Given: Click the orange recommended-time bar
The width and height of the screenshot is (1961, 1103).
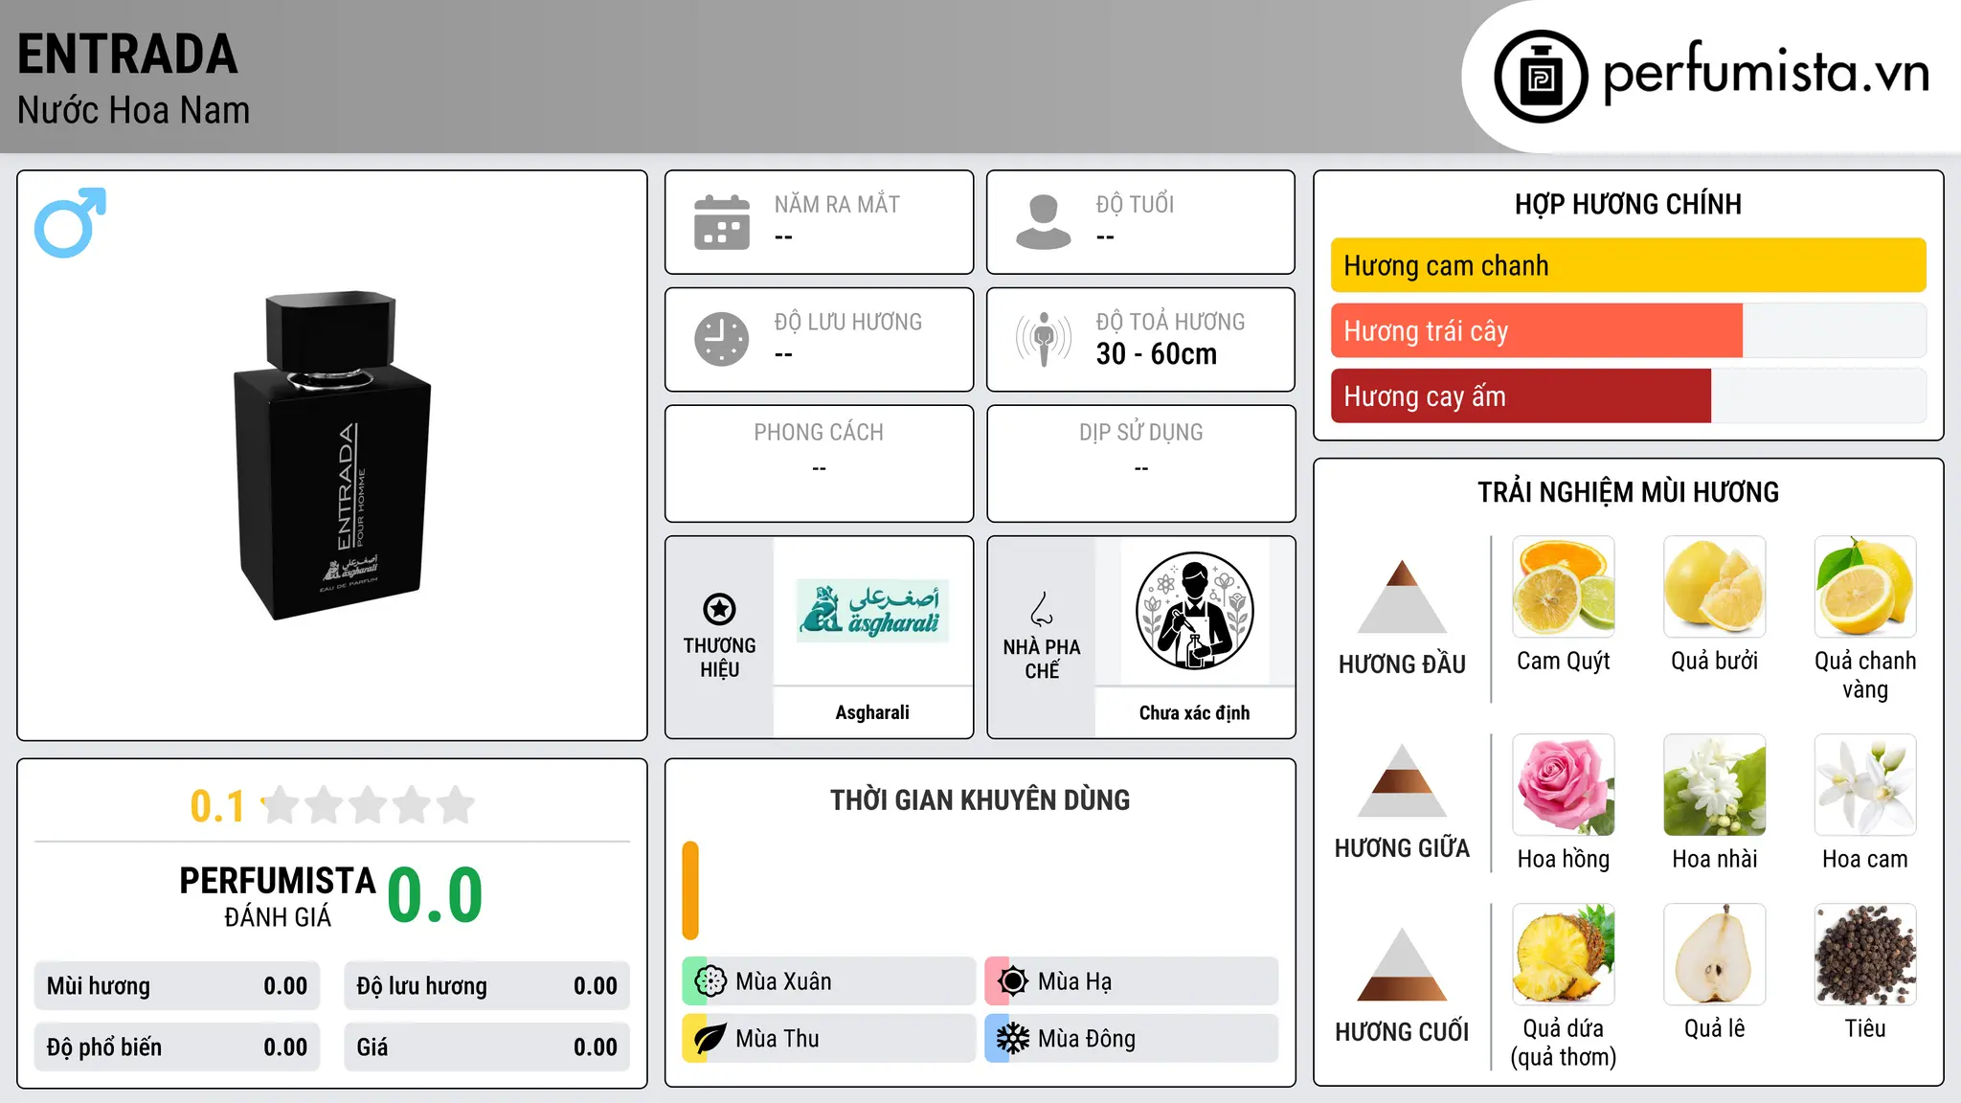Looking at the screenshot, I should 690,890.
